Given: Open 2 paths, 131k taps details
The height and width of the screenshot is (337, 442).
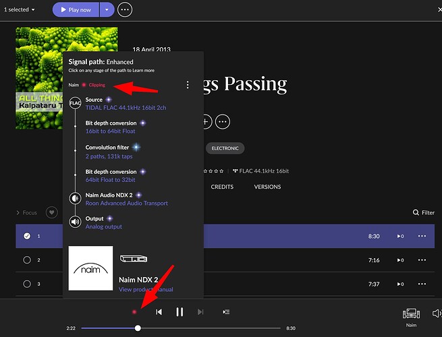Looking at the screenshot, I should click(x=109, y=156).
